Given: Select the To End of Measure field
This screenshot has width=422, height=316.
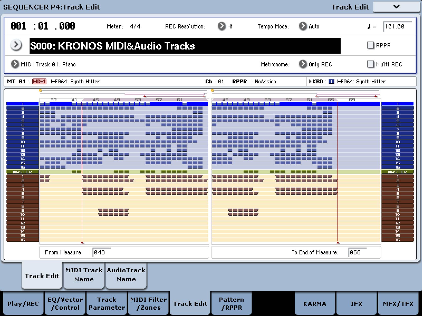Looking at the screenshot, I should pyautogui.click(x=357, y=252).
